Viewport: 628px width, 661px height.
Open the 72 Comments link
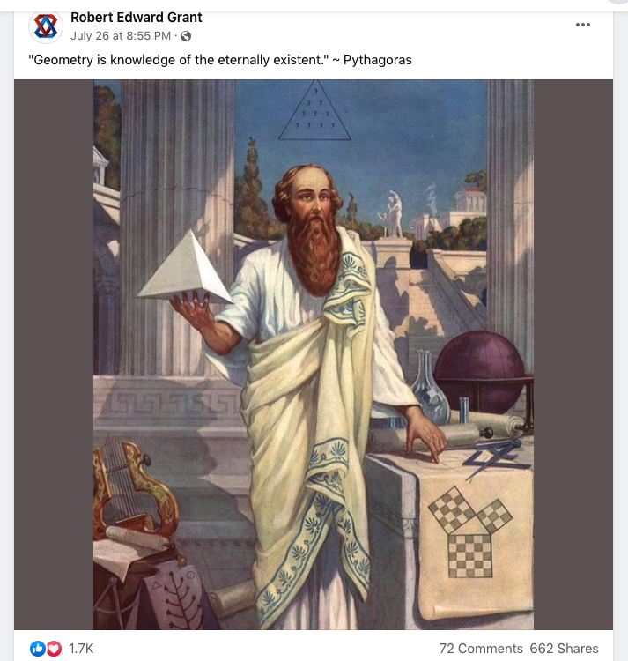coord(481,649)
